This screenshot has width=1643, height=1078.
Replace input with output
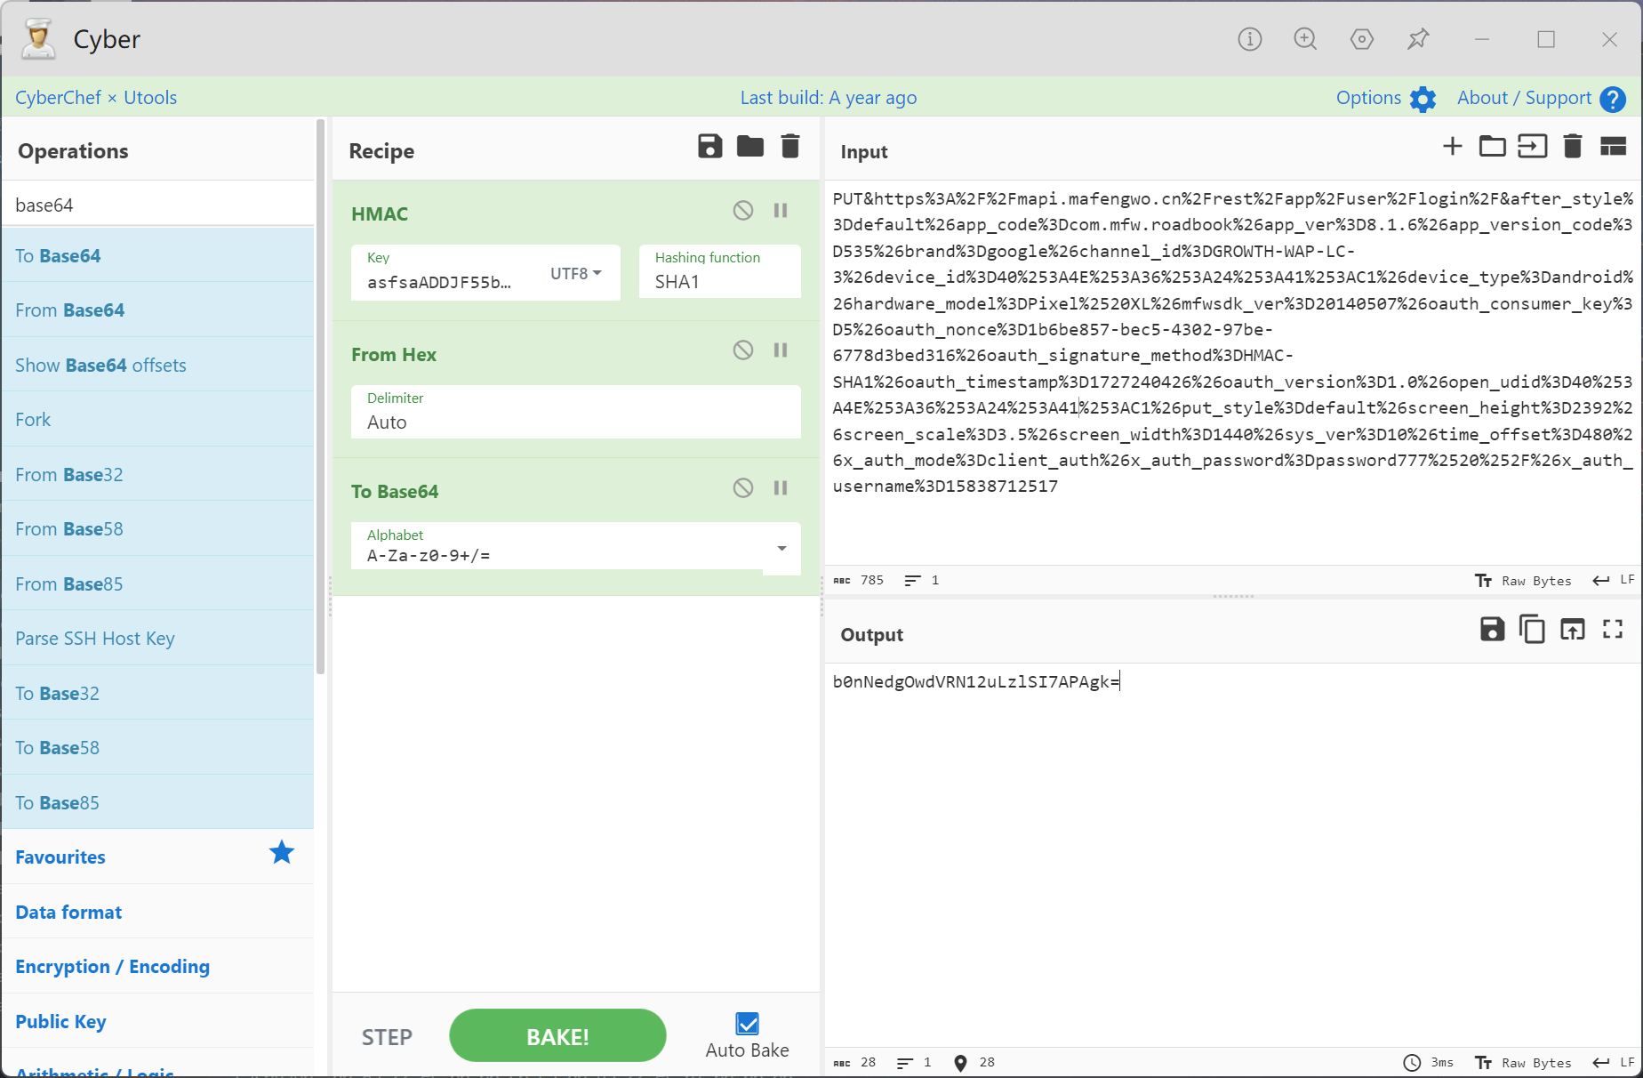[1572, 630]
